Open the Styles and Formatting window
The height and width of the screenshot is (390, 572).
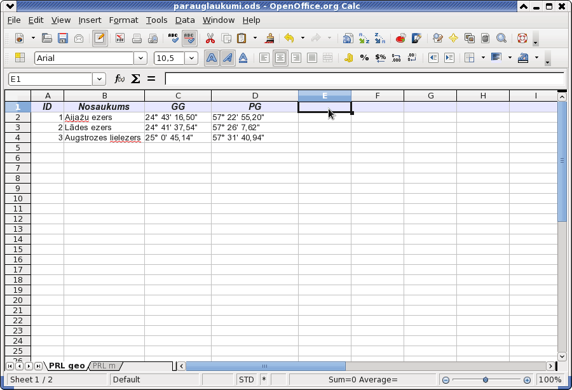20,58
